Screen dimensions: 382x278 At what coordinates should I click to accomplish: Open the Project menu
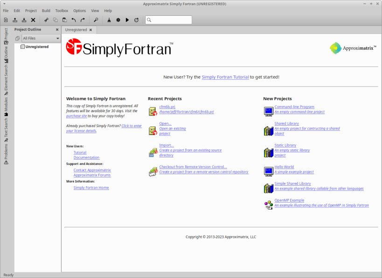click(31, 11)
